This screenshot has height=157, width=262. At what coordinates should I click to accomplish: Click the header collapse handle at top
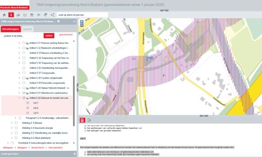(164, 10)
